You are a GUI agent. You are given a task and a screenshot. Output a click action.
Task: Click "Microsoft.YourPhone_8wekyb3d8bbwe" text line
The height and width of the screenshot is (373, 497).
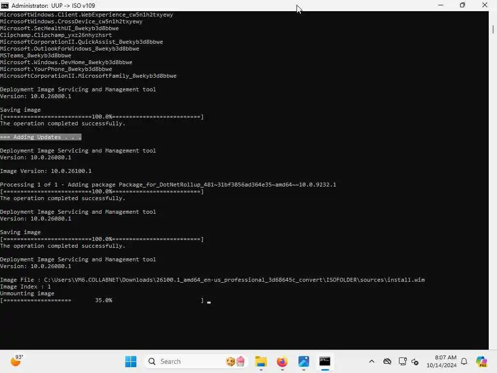click(x=56, y=69)
